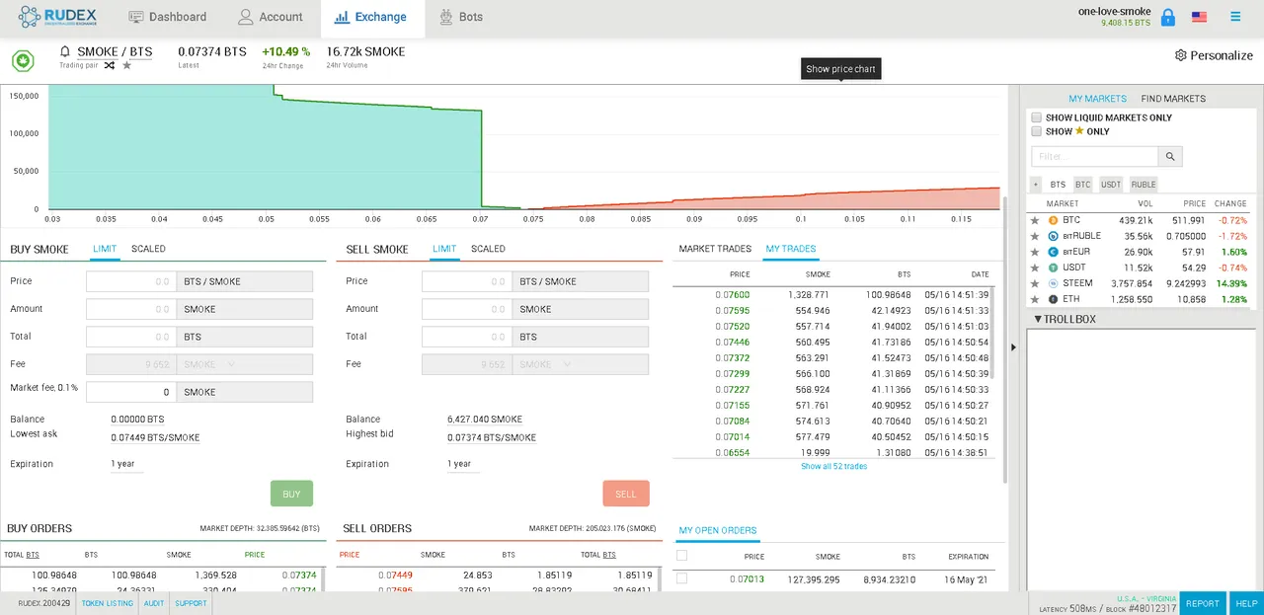Click the account lock icon
Image resolution: width=1264 pixels, height=615 pixels.
tap(1168, 17)
